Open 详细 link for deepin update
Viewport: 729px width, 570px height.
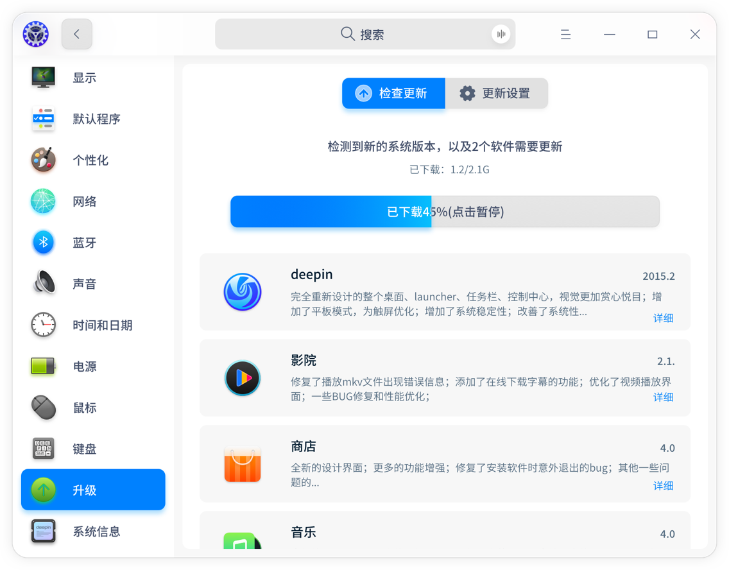point(663,318)
